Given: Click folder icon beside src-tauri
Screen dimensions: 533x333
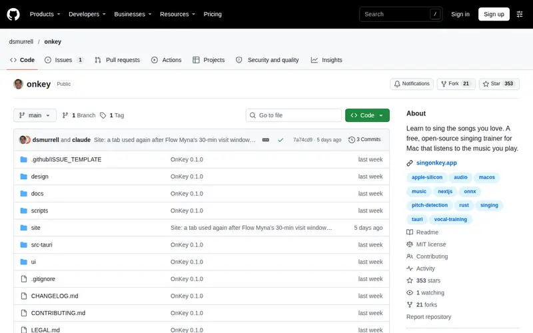Looking at the screenshot, I should tap(23, 244).
